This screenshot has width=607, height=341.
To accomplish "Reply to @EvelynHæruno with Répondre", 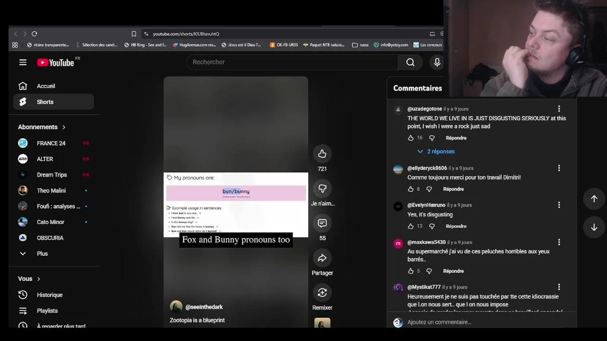I will [456, 226].
